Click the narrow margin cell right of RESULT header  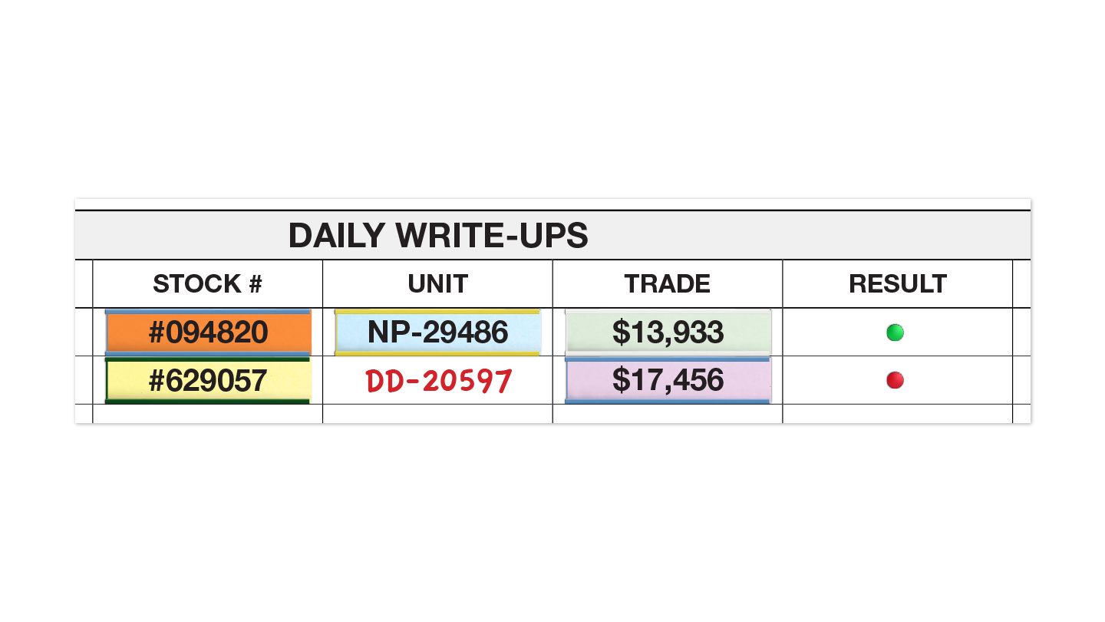point(1021,284)
